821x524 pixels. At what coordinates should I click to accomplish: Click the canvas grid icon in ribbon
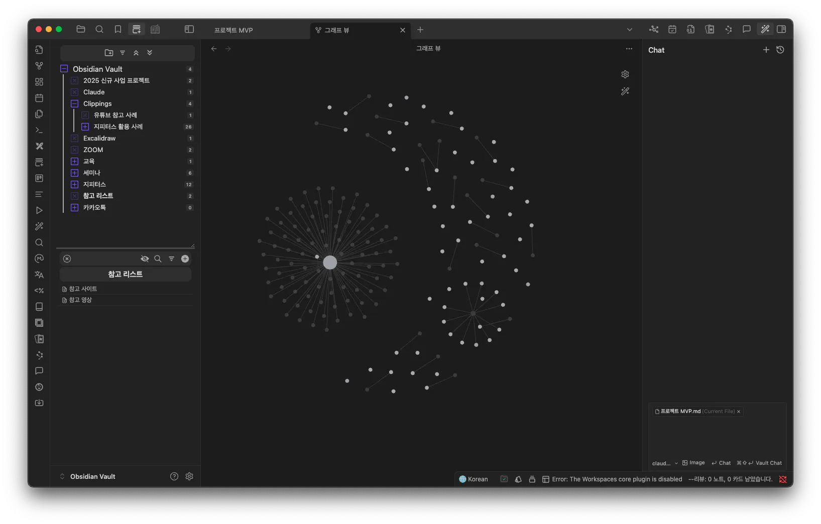pos(39,82)
